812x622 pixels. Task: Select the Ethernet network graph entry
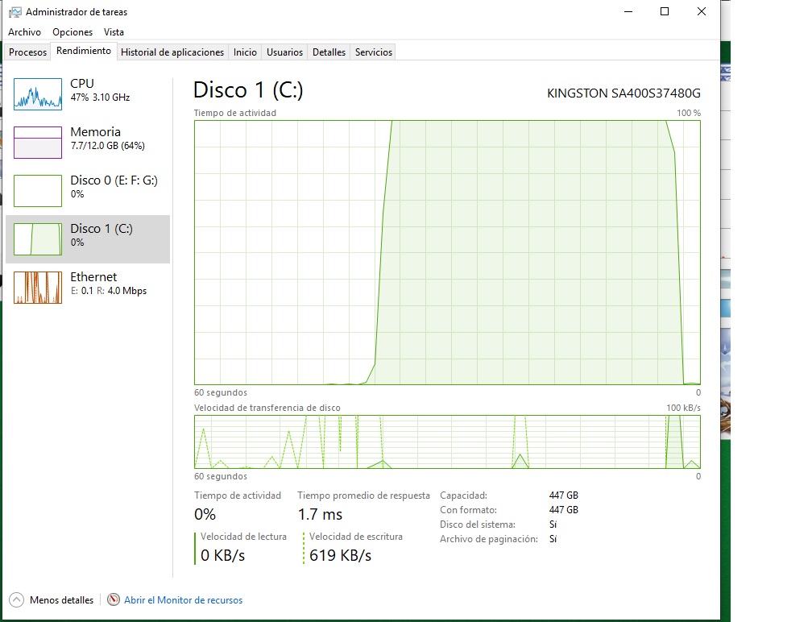pos(38,288)
